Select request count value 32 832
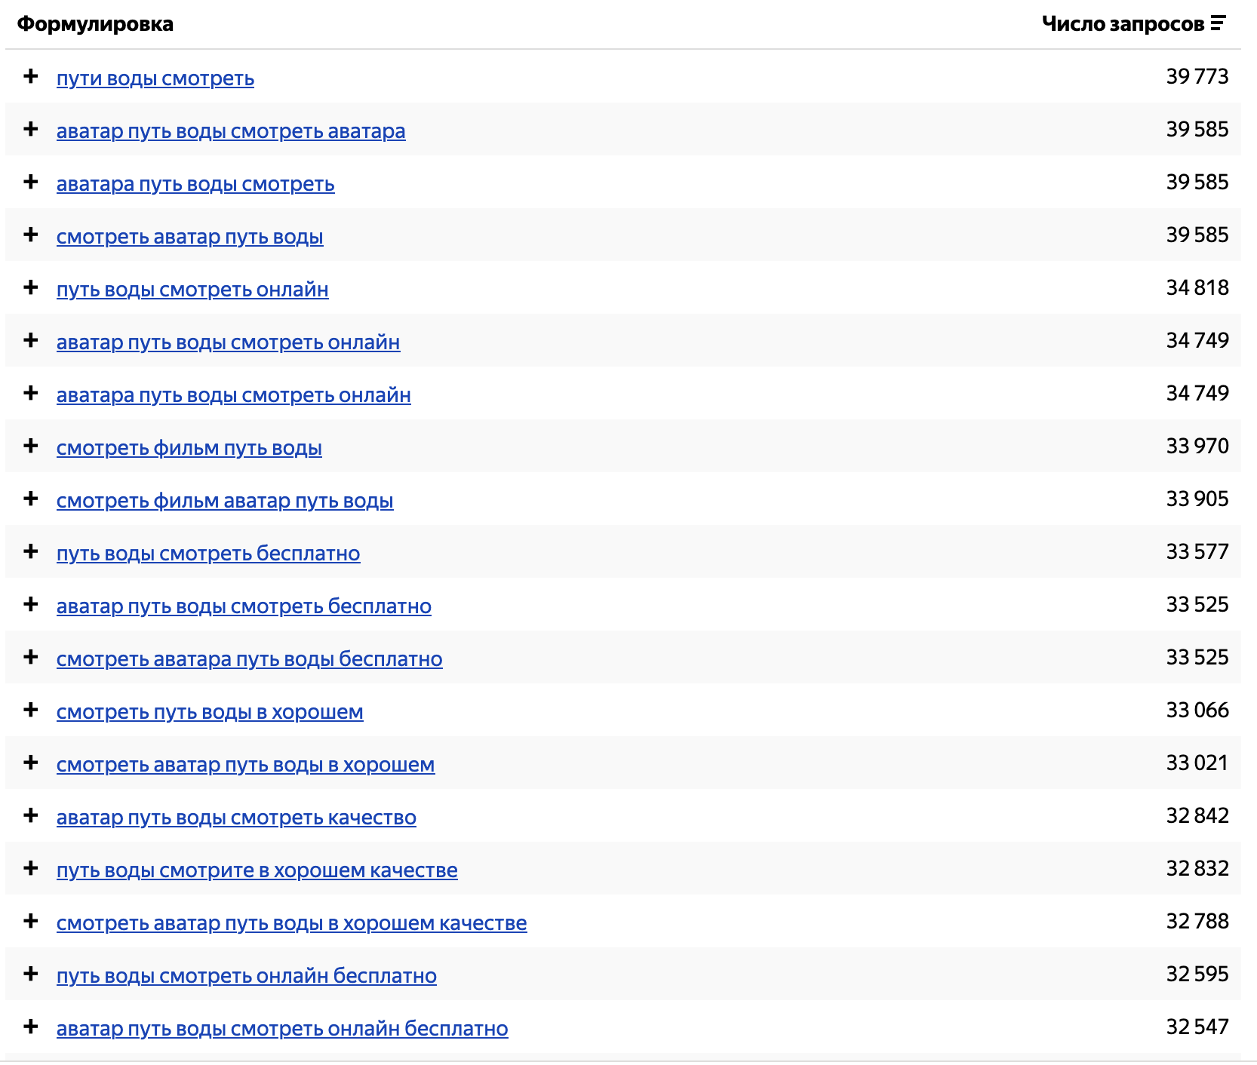1257x1065 pixels. (1197, 868)
